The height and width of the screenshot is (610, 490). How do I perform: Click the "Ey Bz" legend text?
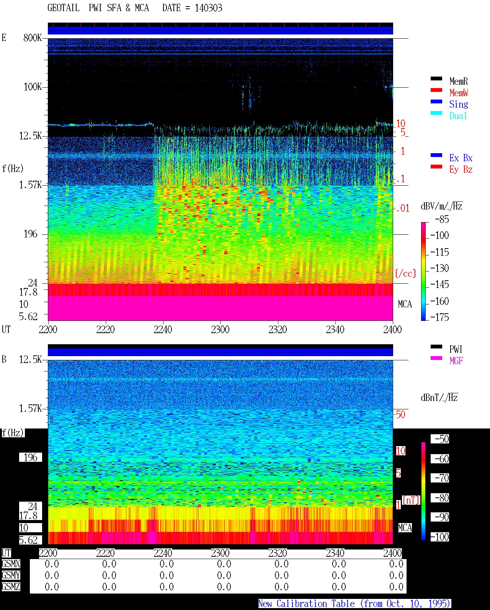tap(461, 169)
